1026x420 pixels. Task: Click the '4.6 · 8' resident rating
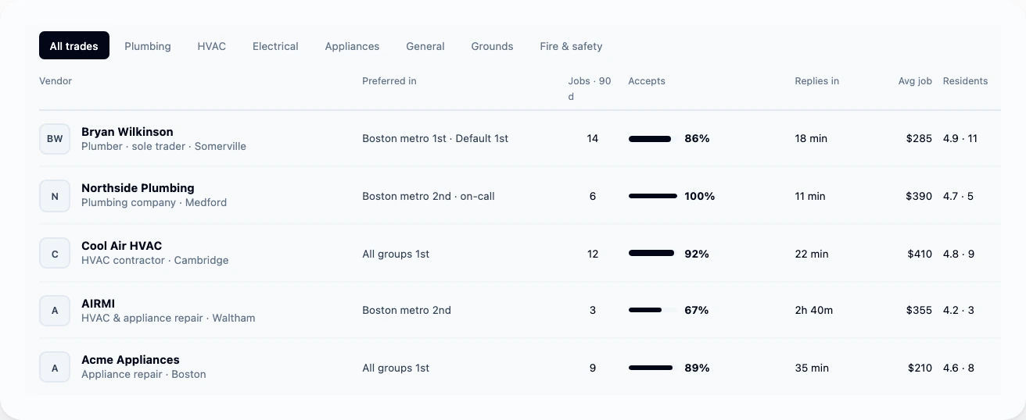point(959,368)
